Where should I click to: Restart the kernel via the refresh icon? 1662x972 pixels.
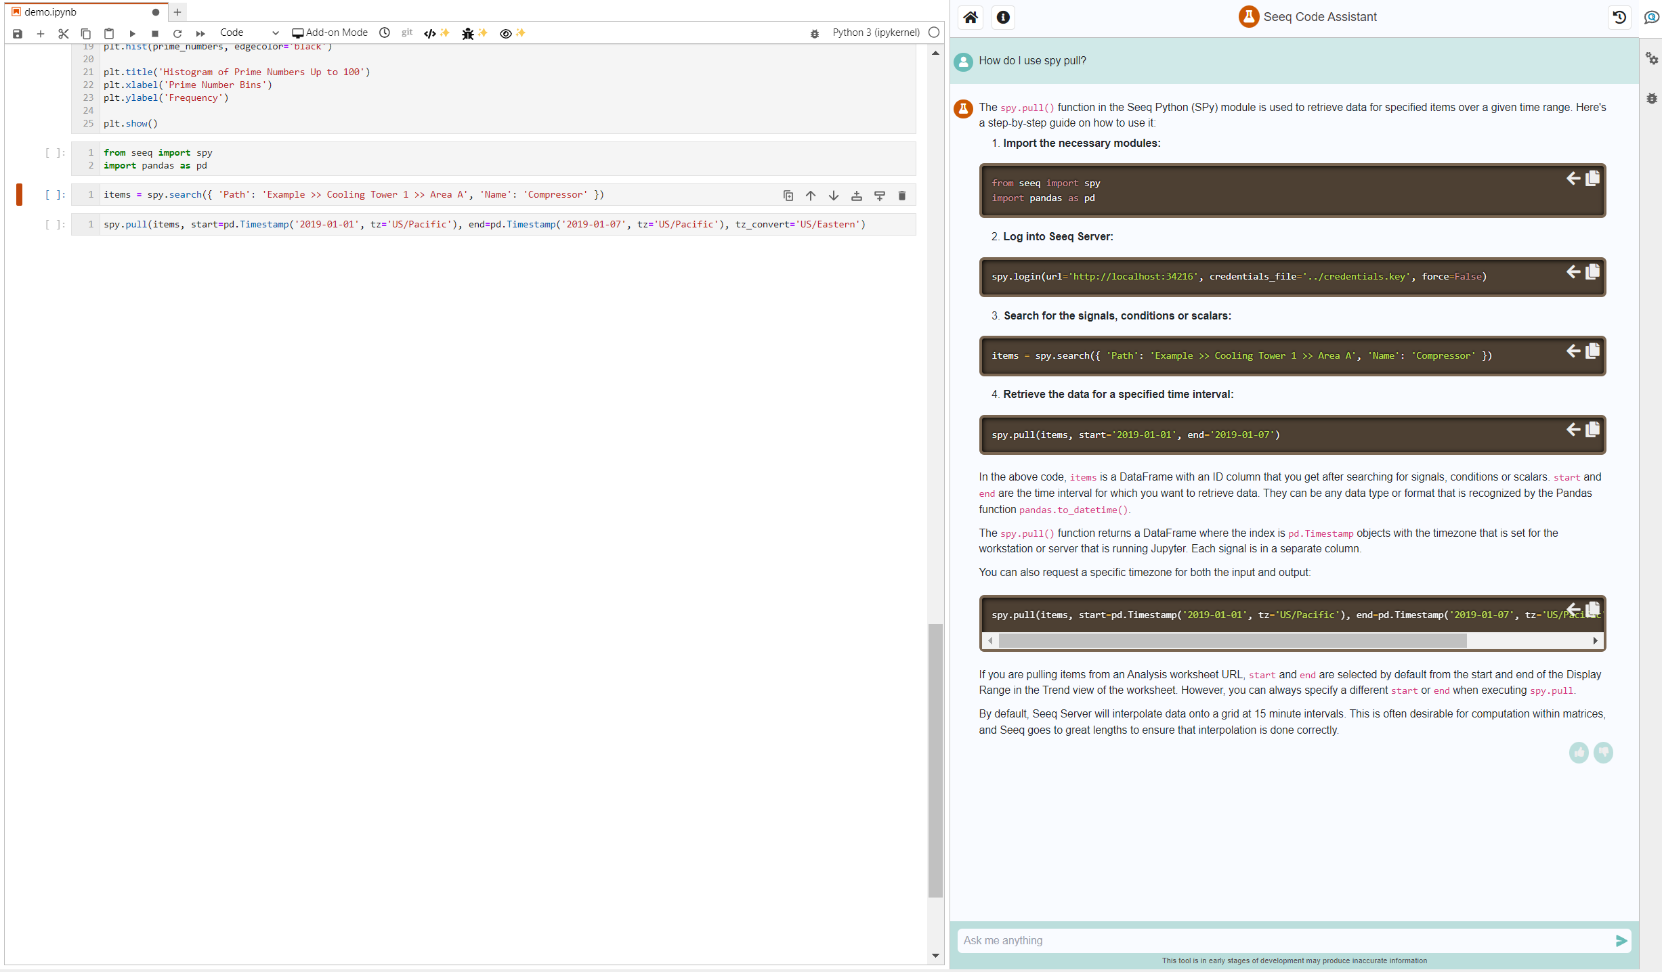[x=177, y=33]
